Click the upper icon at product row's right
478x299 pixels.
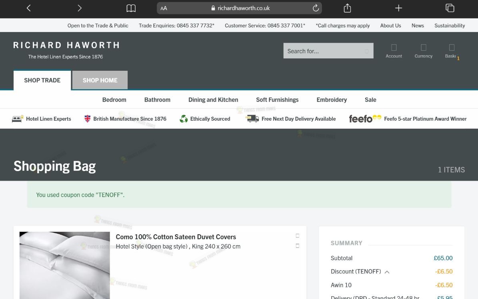(x=298, y=235)
